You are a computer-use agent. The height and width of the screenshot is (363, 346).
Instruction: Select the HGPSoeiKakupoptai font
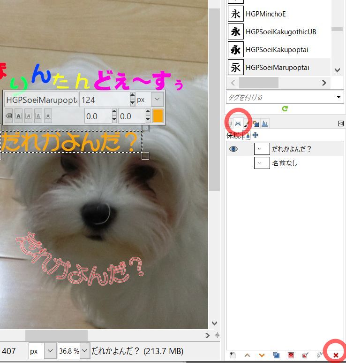click(x=277, y=49)
